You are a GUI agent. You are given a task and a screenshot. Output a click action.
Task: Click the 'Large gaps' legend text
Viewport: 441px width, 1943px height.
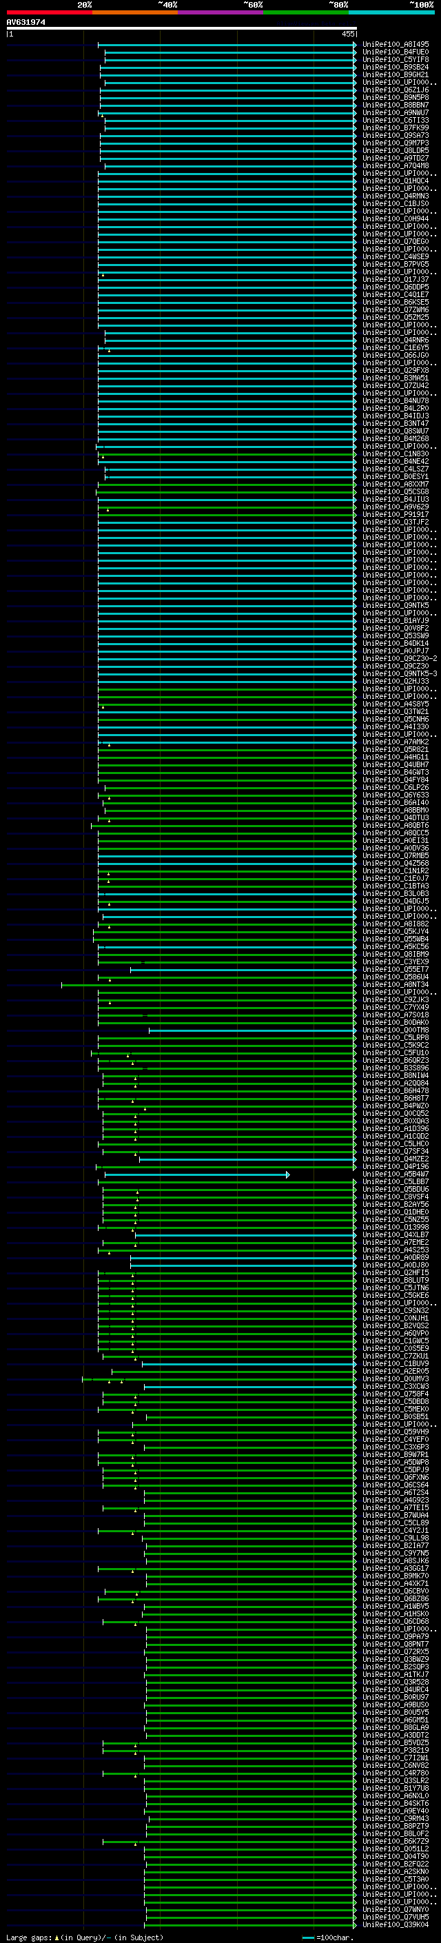click(x=29, y=1937)
